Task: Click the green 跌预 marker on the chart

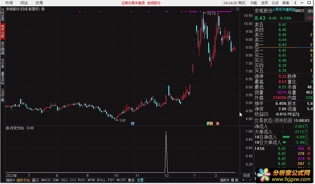Action: (x=210, y=124)
